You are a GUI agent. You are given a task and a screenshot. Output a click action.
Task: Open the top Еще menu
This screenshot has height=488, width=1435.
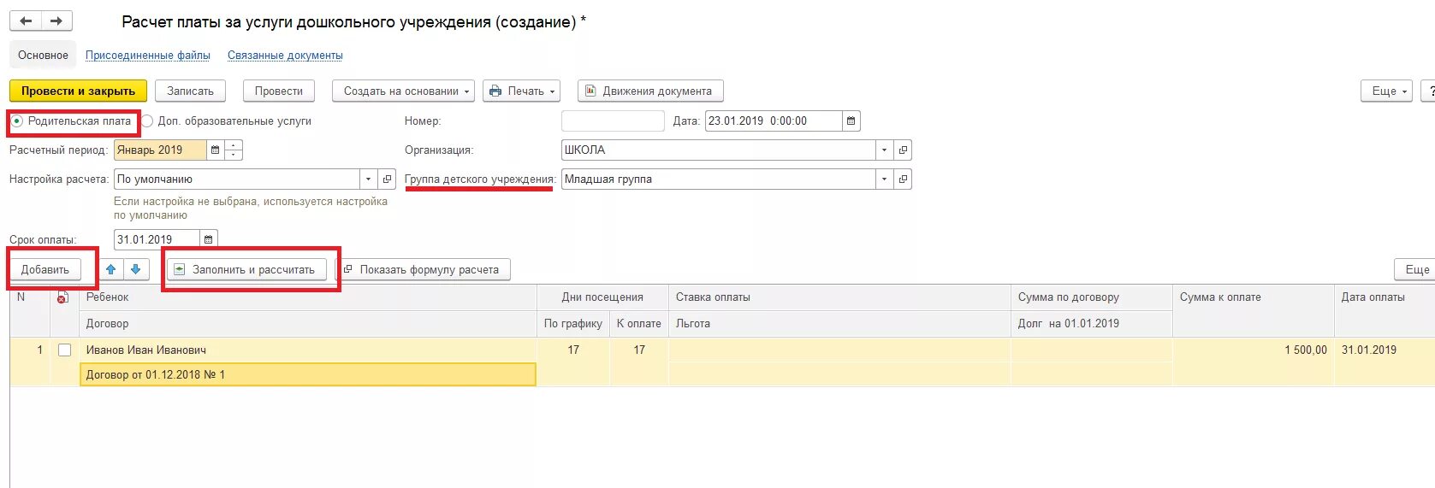1386,91
